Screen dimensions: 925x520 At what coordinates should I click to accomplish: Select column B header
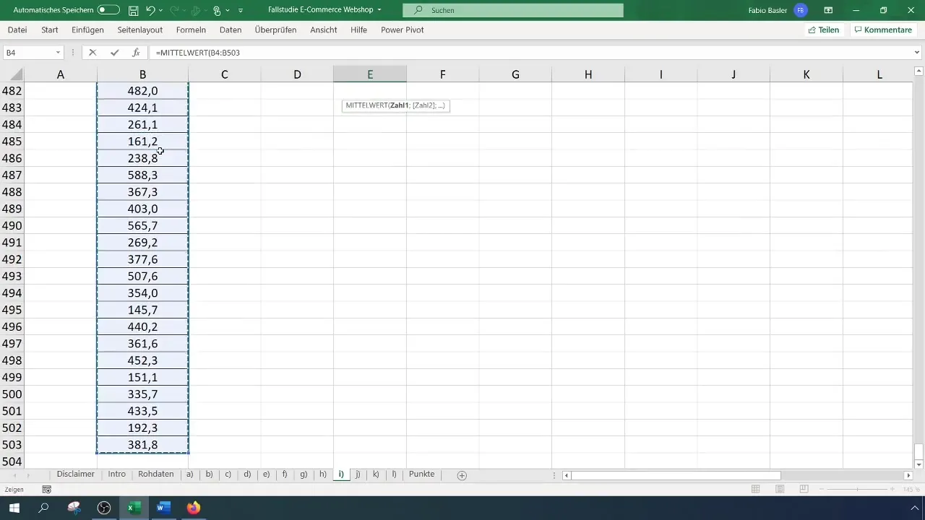(x=142, y=74)
